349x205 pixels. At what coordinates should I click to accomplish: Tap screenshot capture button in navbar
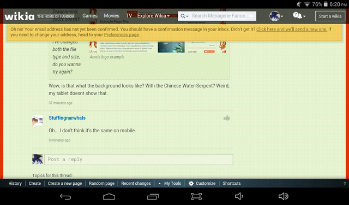pos(196,196)
